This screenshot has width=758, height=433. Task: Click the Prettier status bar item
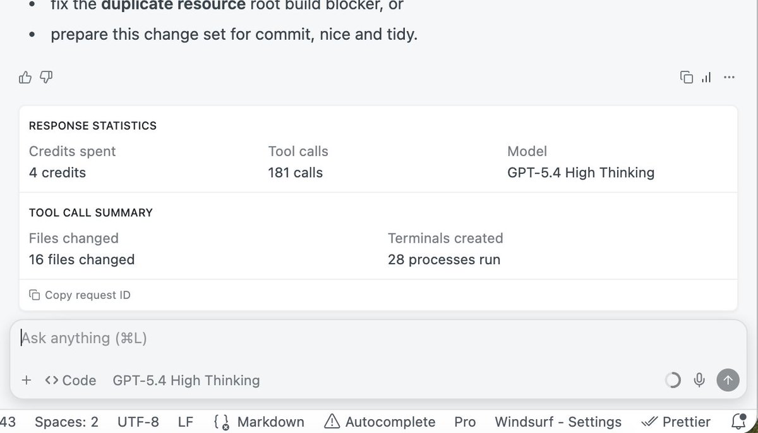pos(675,422)
